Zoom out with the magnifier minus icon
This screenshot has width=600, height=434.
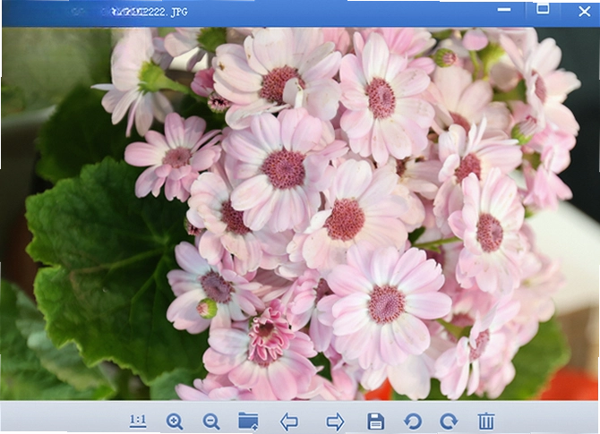click(211, 421)
